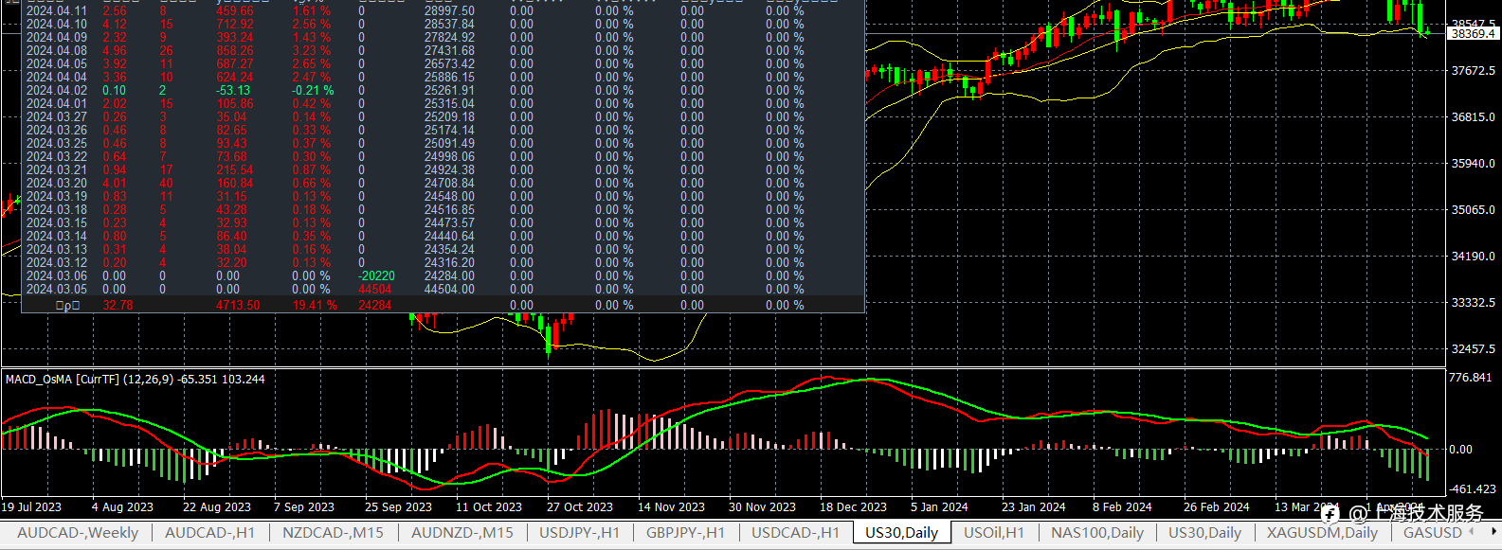Switch to the XAGUSDM,Daily chart tab
The image size is (1502, 550).
pos(1322,533)
